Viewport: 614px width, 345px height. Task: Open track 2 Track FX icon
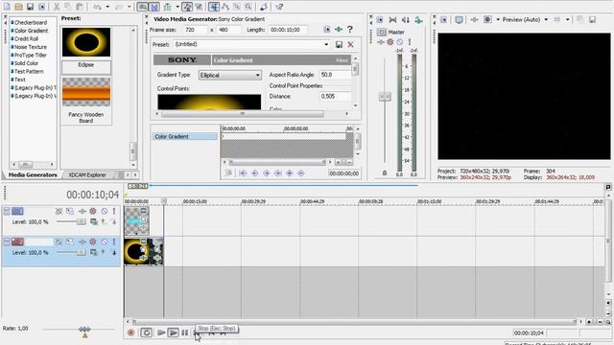point(83,242)
